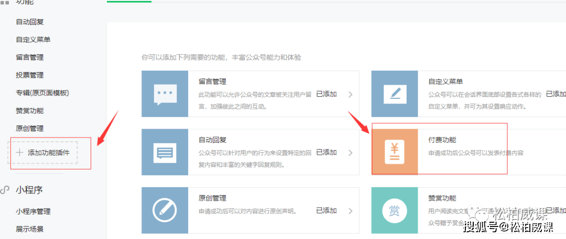The height and width of the screenshot is (239, 566).
Task: Click the 自定义菜单 pencil icon tile
Action: [x=395, y=94]
